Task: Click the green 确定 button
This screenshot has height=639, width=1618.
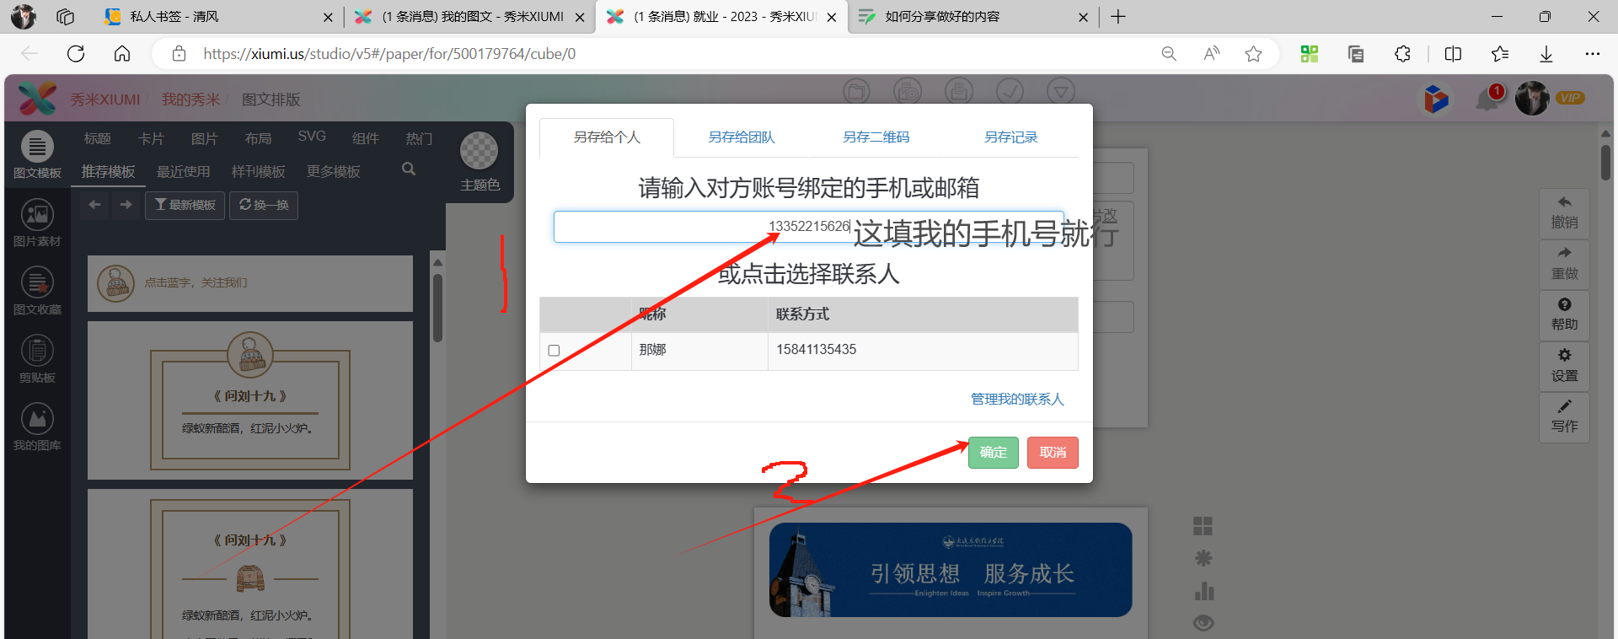Action: (993, 452)
